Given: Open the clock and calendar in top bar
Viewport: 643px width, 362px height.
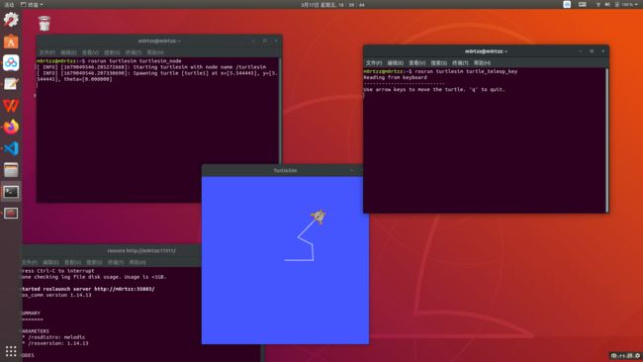Looking at the screenshot, I should point(332,5).
